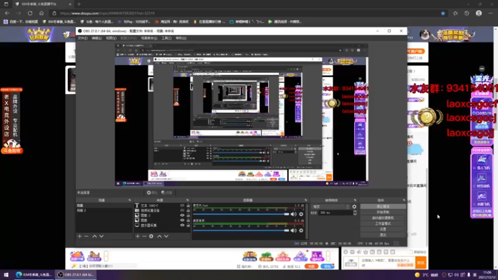Pop out the Controls dock panel
Screen dimensions: 498x280
tap(404, 200)
